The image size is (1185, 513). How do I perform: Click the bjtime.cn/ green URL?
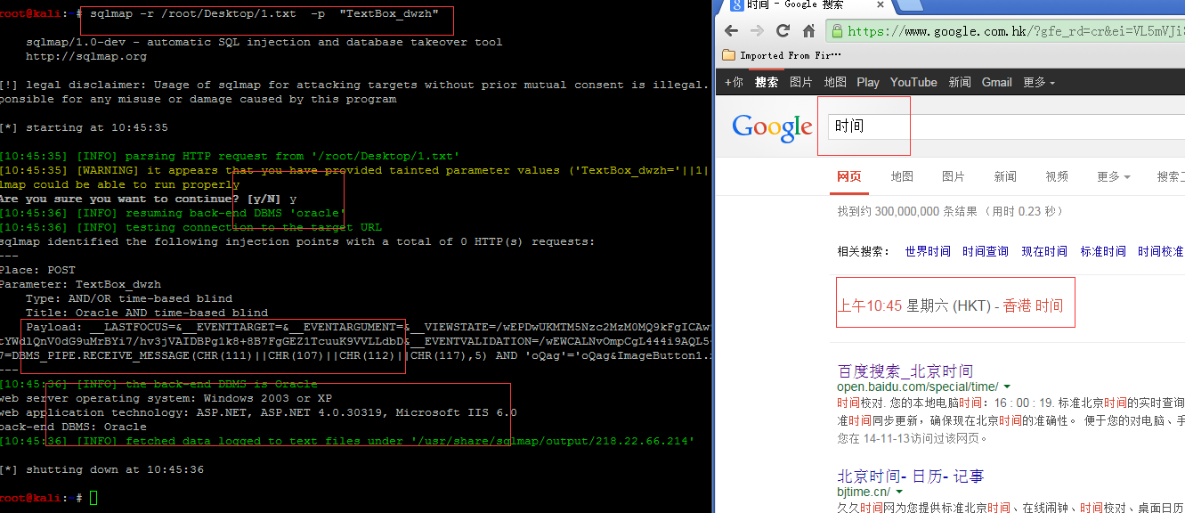(x=864, y=493)
